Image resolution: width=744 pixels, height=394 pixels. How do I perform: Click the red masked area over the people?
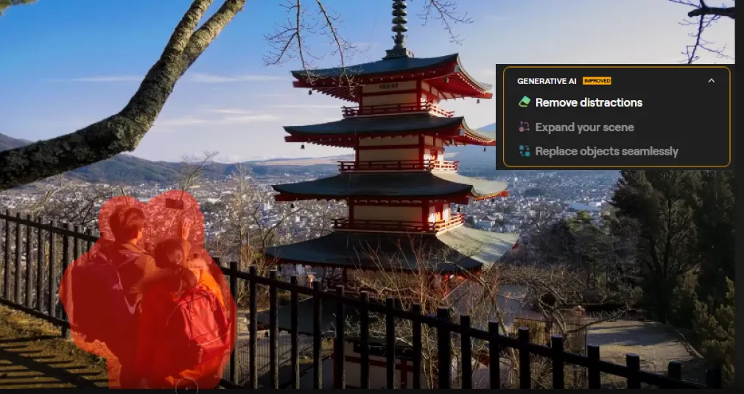(x=147, y=295)
